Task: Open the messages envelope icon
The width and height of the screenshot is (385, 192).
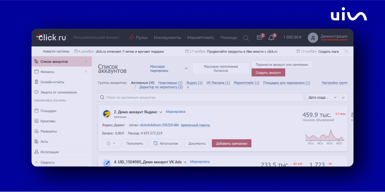Action: tap(260, 38)
